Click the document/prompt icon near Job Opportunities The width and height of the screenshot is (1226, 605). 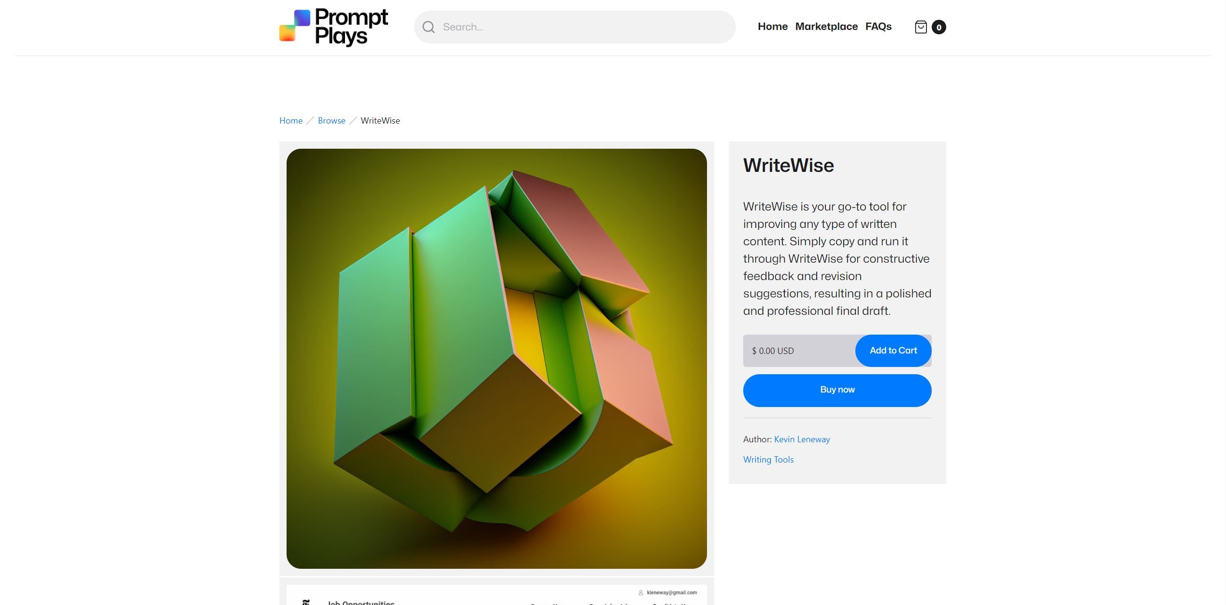tap(306, 602)
